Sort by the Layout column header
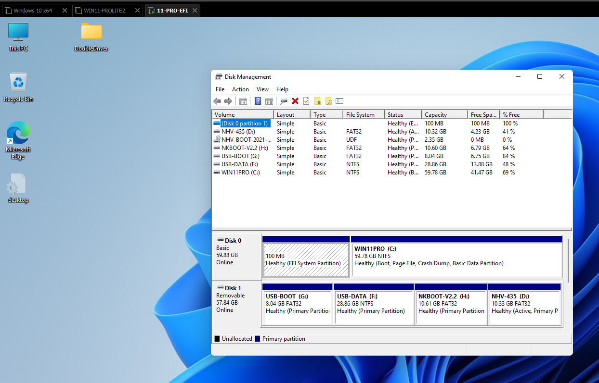The height and width of the screenshot is (383, 599). pos(292,114)
